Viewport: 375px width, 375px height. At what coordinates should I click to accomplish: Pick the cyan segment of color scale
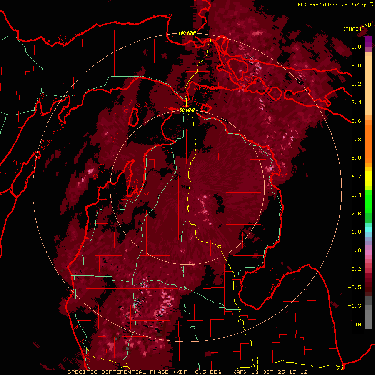click(368, 229)
